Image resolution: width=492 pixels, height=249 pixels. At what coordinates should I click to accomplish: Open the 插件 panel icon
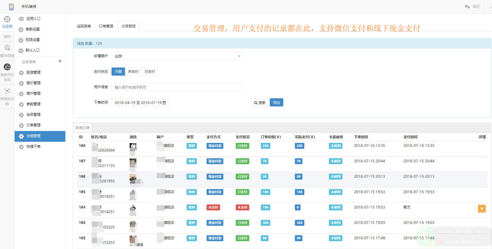7,36
